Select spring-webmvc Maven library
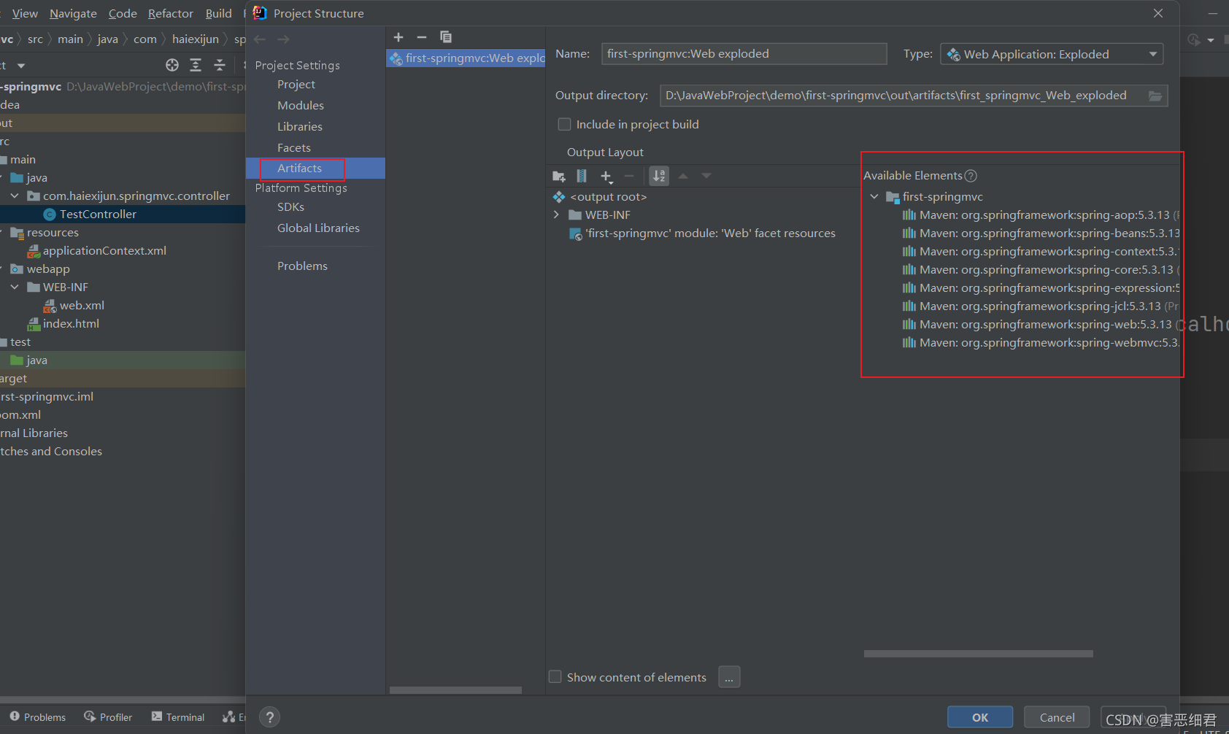The width and height of the screenshot is (1229, 734). (x=1041, y=343)
